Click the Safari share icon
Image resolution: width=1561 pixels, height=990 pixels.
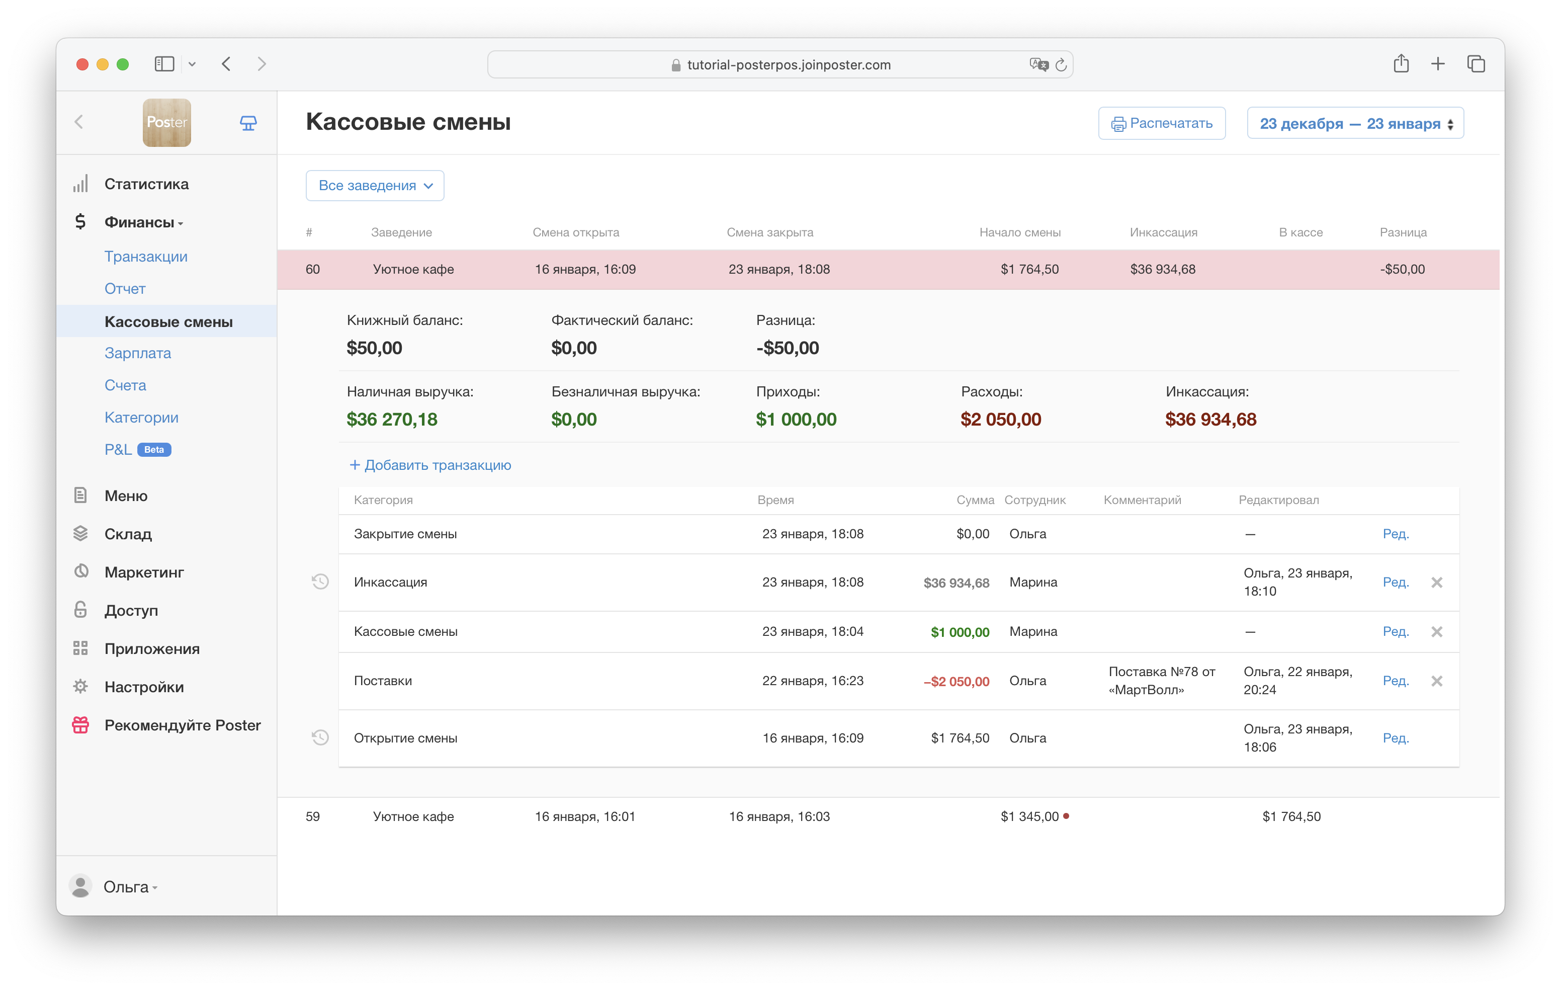[x=1401, y=63]
